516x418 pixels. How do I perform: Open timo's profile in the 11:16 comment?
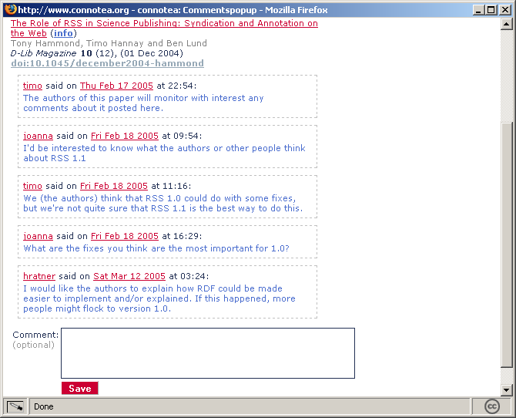(x=32, y=186)
